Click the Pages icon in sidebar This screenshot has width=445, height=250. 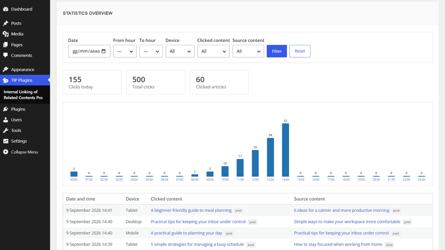[x=6, y=44]
